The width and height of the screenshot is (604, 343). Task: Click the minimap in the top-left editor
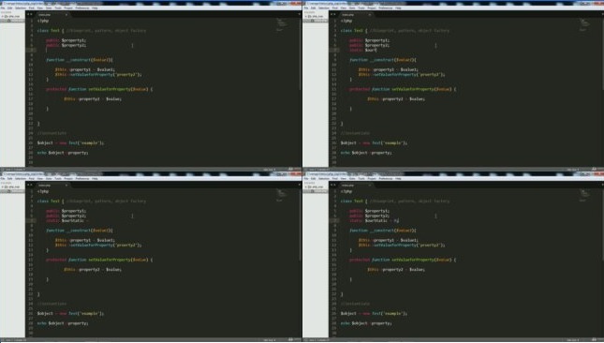tap(282, 24)
